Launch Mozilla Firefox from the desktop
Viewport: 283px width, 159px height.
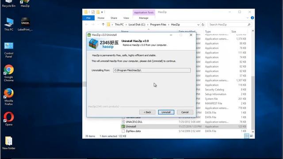pyautogui.click(x=9, y=97)
